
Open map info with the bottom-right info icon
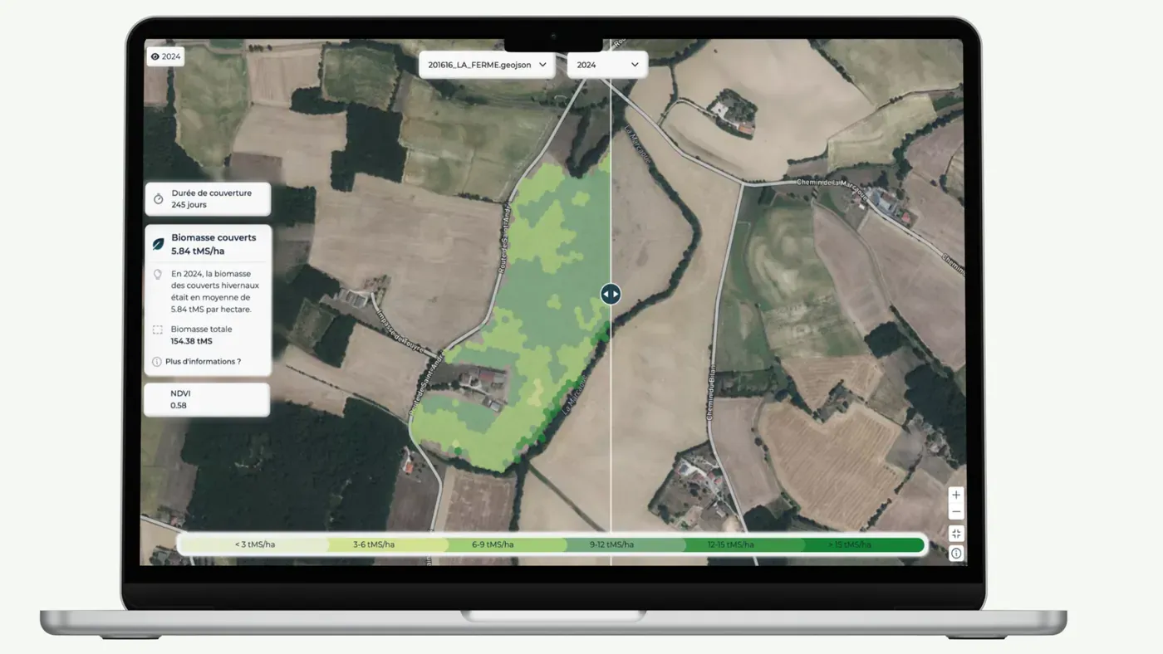click(956, 554)
